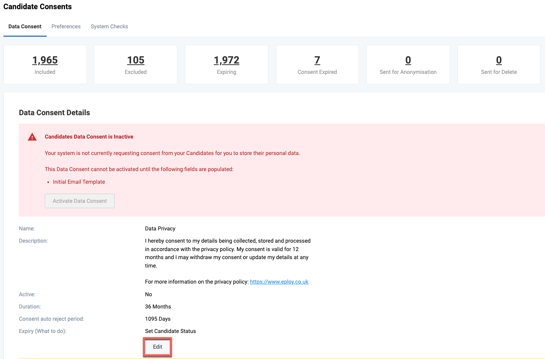
Task: Select the Initial Email Template bullet item
Action: (x=79, y=181)
